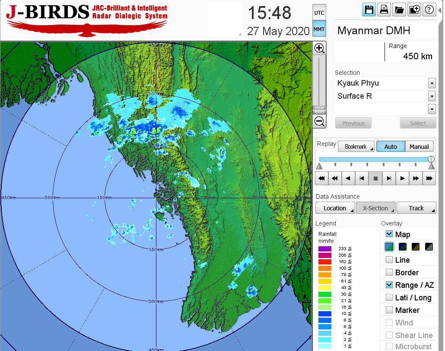The width and height of the screenshot is (445, 351).
Task: Click the Save floppy disk icon
Action: (x=369, y=10)
